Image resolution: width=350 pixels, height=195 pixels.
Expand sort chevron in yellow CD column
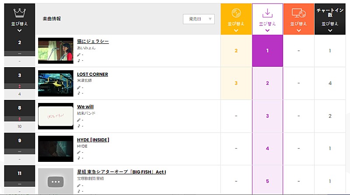pyautogui.click(x=236, y=31)
